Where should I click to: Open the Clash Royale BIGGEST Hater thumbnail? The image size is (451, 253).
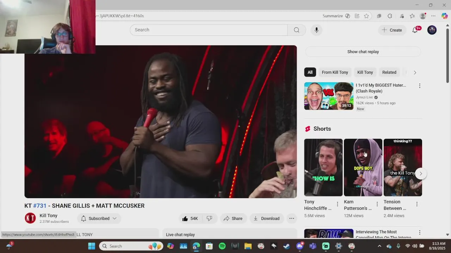click(x=329, y=96)
